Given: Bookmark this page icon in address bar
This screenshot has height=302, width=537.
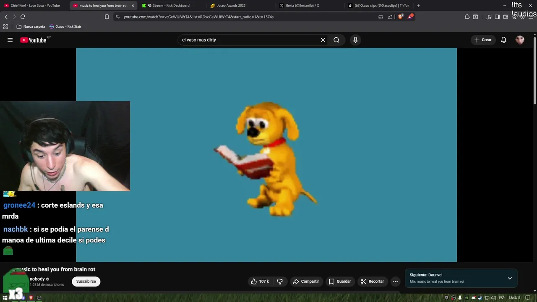Looking at the screenshot, I should pyautogui.click(x=107, y=17).
